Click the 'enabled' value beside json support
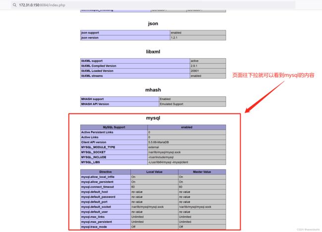The image size is (322, 232). coord(198,33)
